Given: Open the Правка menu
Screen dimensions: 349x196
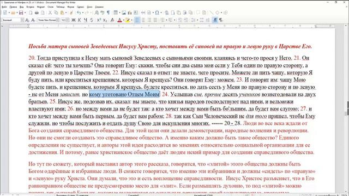Looking at the screenshot, I should pos(13,7).
